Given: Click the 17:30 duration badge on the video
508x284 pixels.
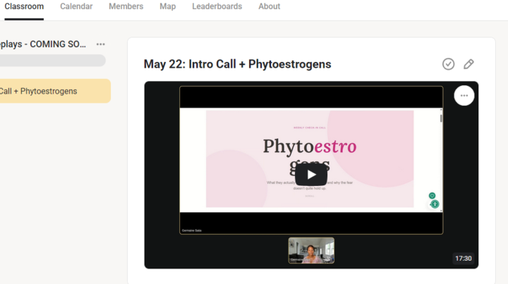Looking at the screenshot, I should pos(463,258).
